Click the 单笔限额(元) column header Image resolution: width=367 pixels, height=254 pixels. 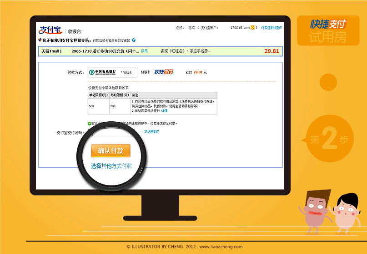coord(98,95)
